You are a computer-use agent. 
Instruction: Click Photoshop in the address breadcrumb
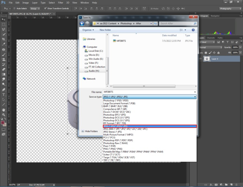click(x=126, y=23)
